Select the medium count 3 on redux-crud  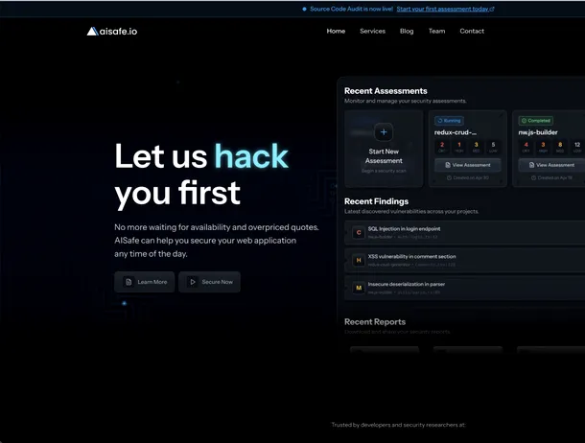tap(476, 147)
